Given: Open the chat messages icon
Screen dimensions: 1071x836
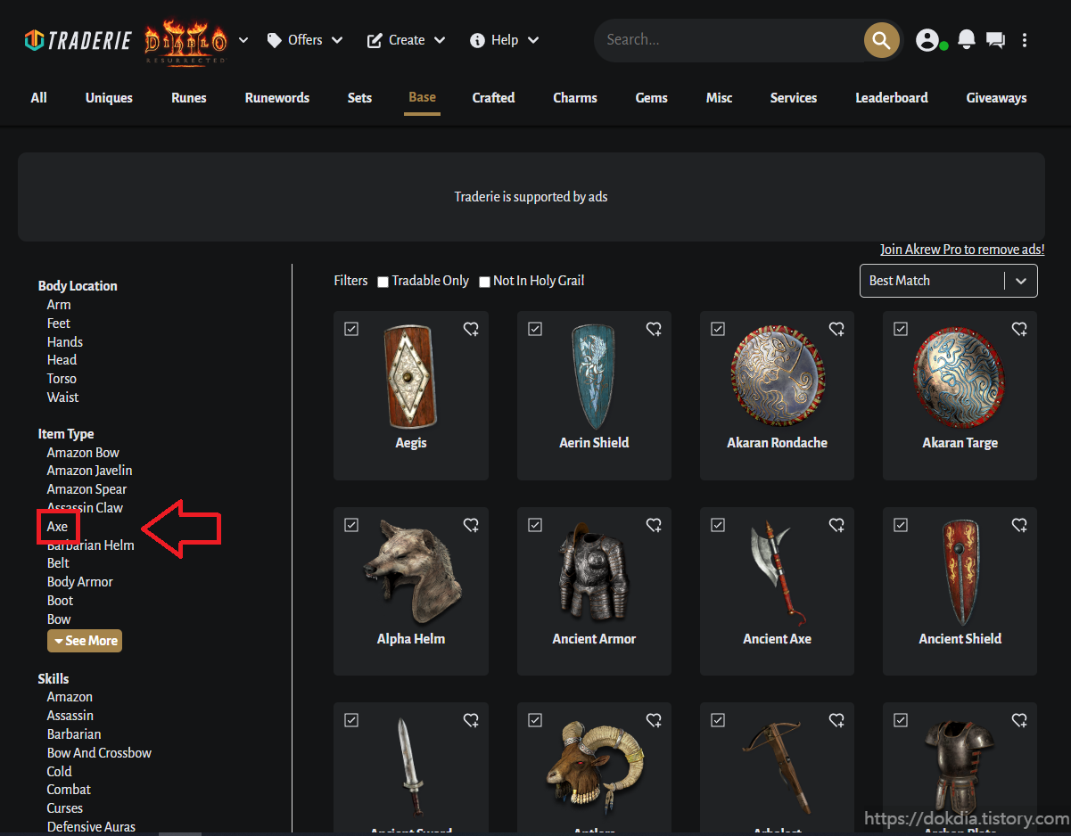Looking at the screenshot, I should (995, 40).
